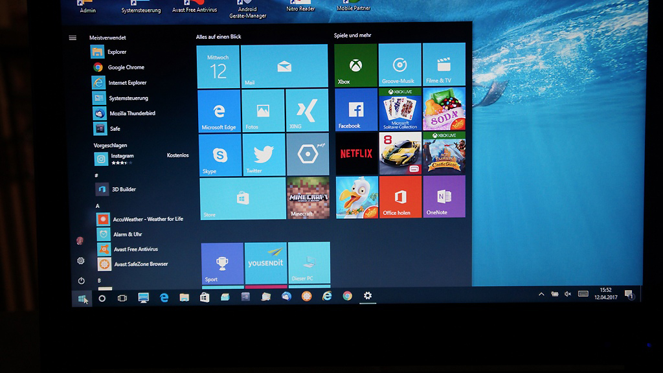Open the Xbox tile

(355, 65)
